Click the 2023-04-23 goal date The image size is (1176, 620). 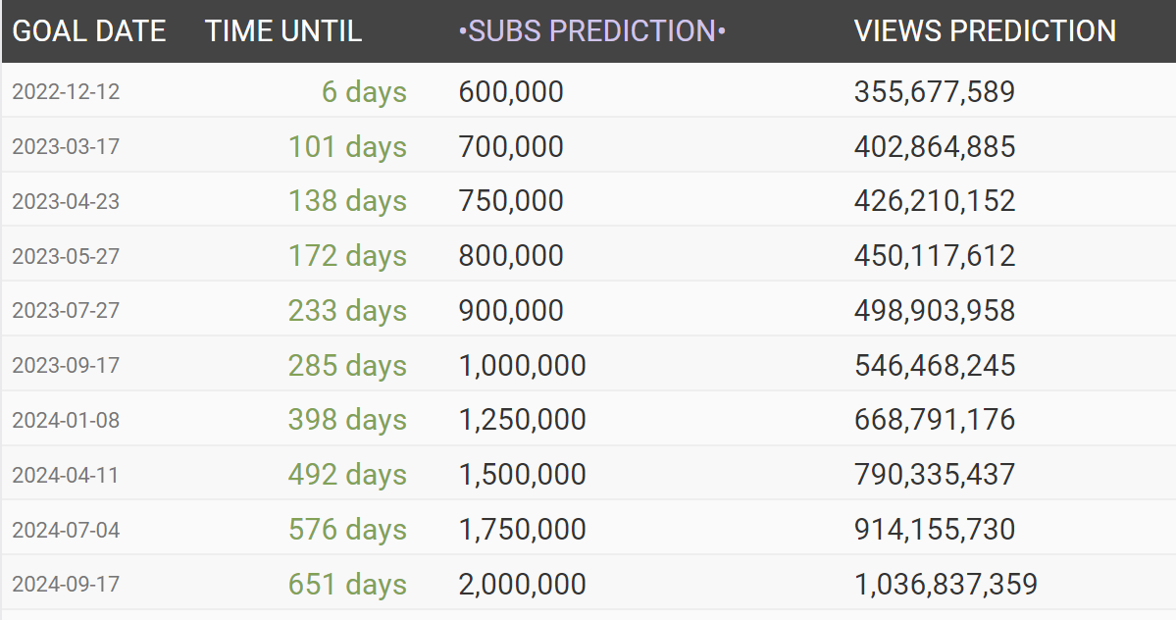[66, 201]
